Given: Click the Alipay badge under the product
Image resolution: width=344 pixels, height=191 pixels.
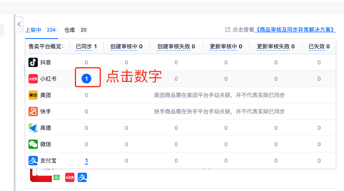Looking at the screenshot, I should [82, 177].
